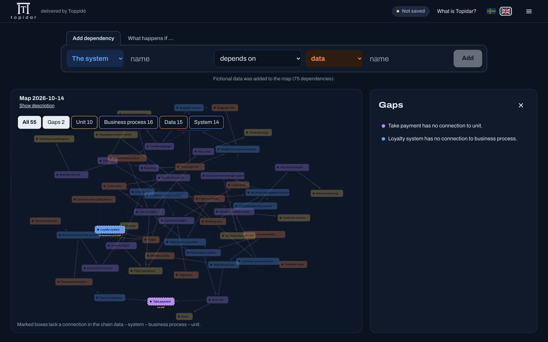Close the Gaps panel
The width and height of the screenshot is (548, 342).
coord(521,105)
